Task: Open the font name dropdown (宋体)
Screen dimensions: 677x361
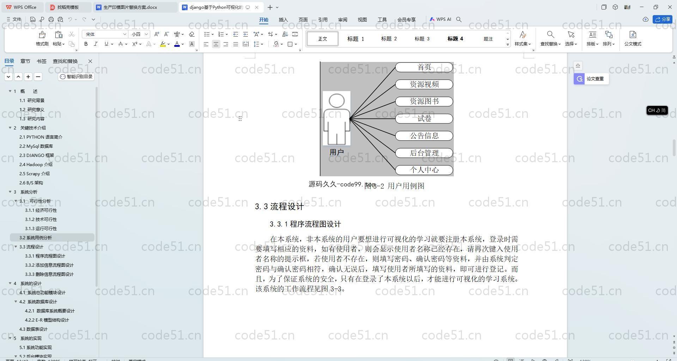Action: pyautogui.click(x=124, y=34)
